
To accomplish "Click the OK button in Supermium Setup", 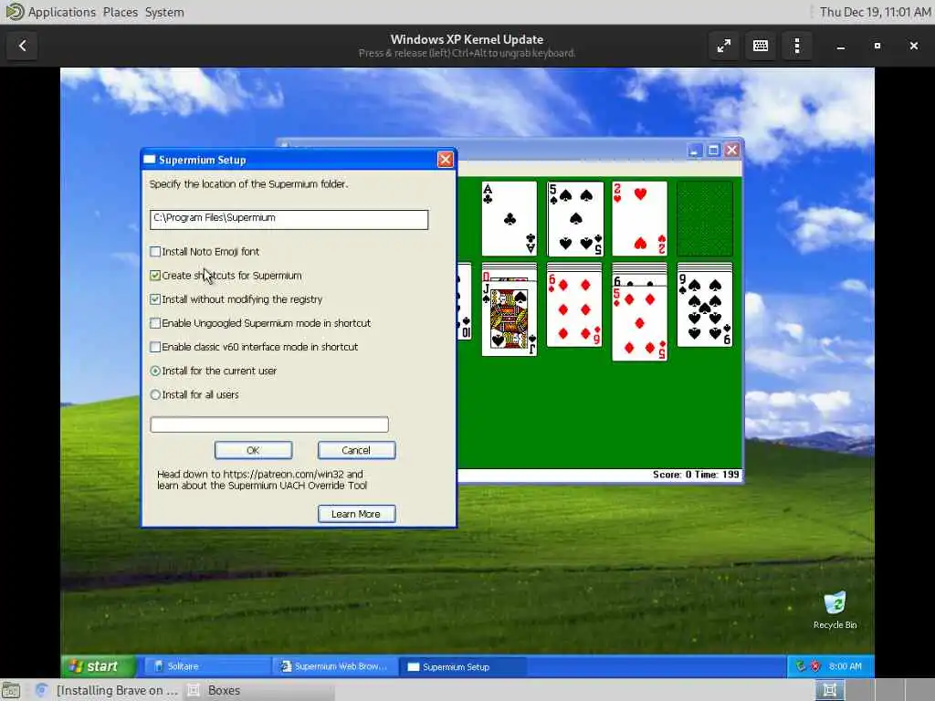I will pyautogui.click(x=254, y=450).
